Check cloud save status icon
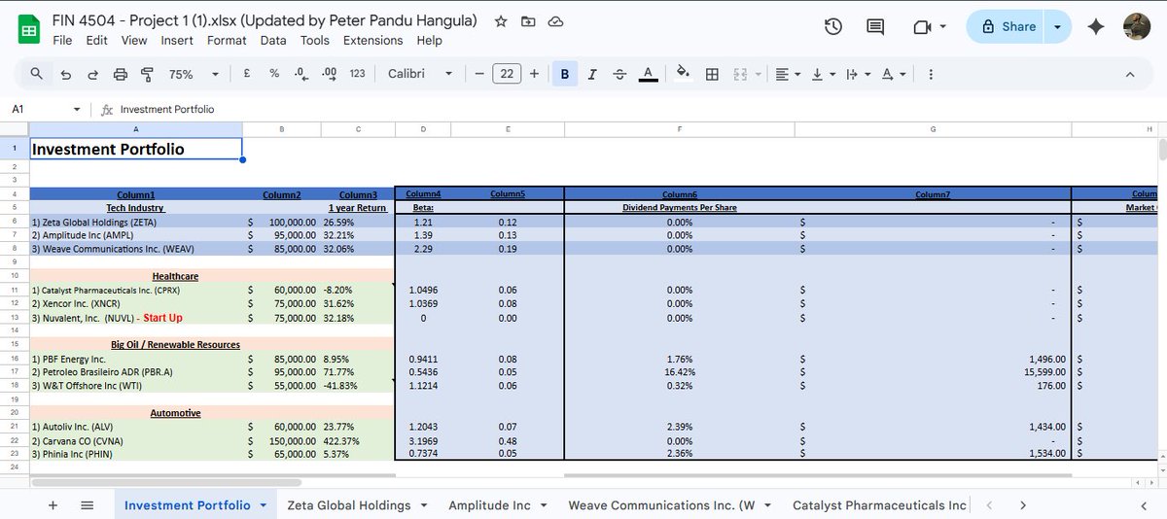 (556, 21)
